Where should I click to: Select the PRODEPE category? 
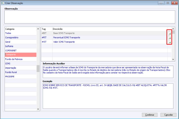(21, 77)
